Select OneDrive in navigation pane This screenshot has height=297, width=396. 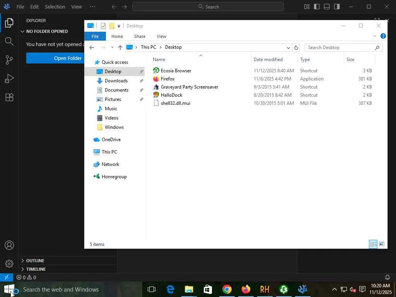point(111,140)
